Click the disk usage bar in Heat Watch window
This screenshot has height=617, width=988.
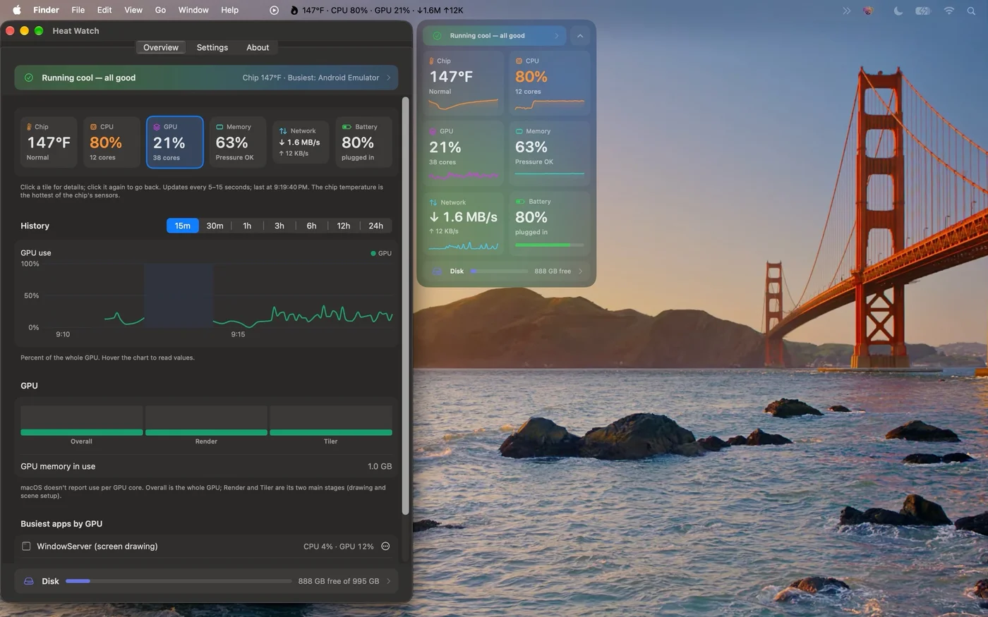[x=179, y=581]
